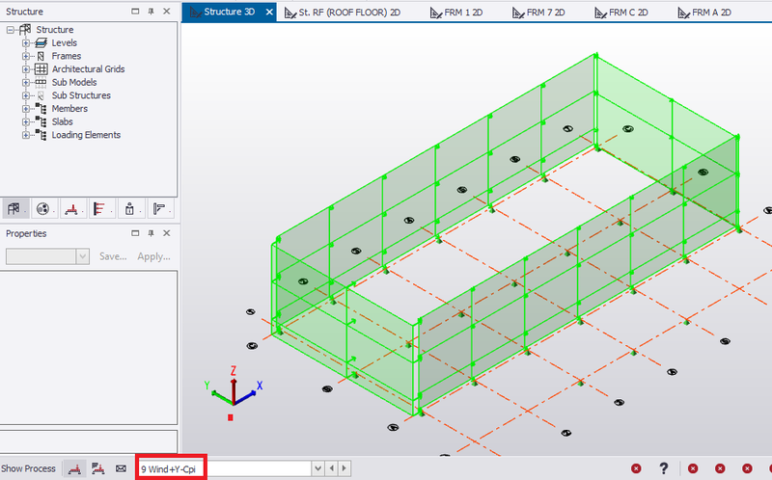Open the Loading tab icon in Structure panel
This screenshot has height=480, width=772.
click(x=71, y=209)
